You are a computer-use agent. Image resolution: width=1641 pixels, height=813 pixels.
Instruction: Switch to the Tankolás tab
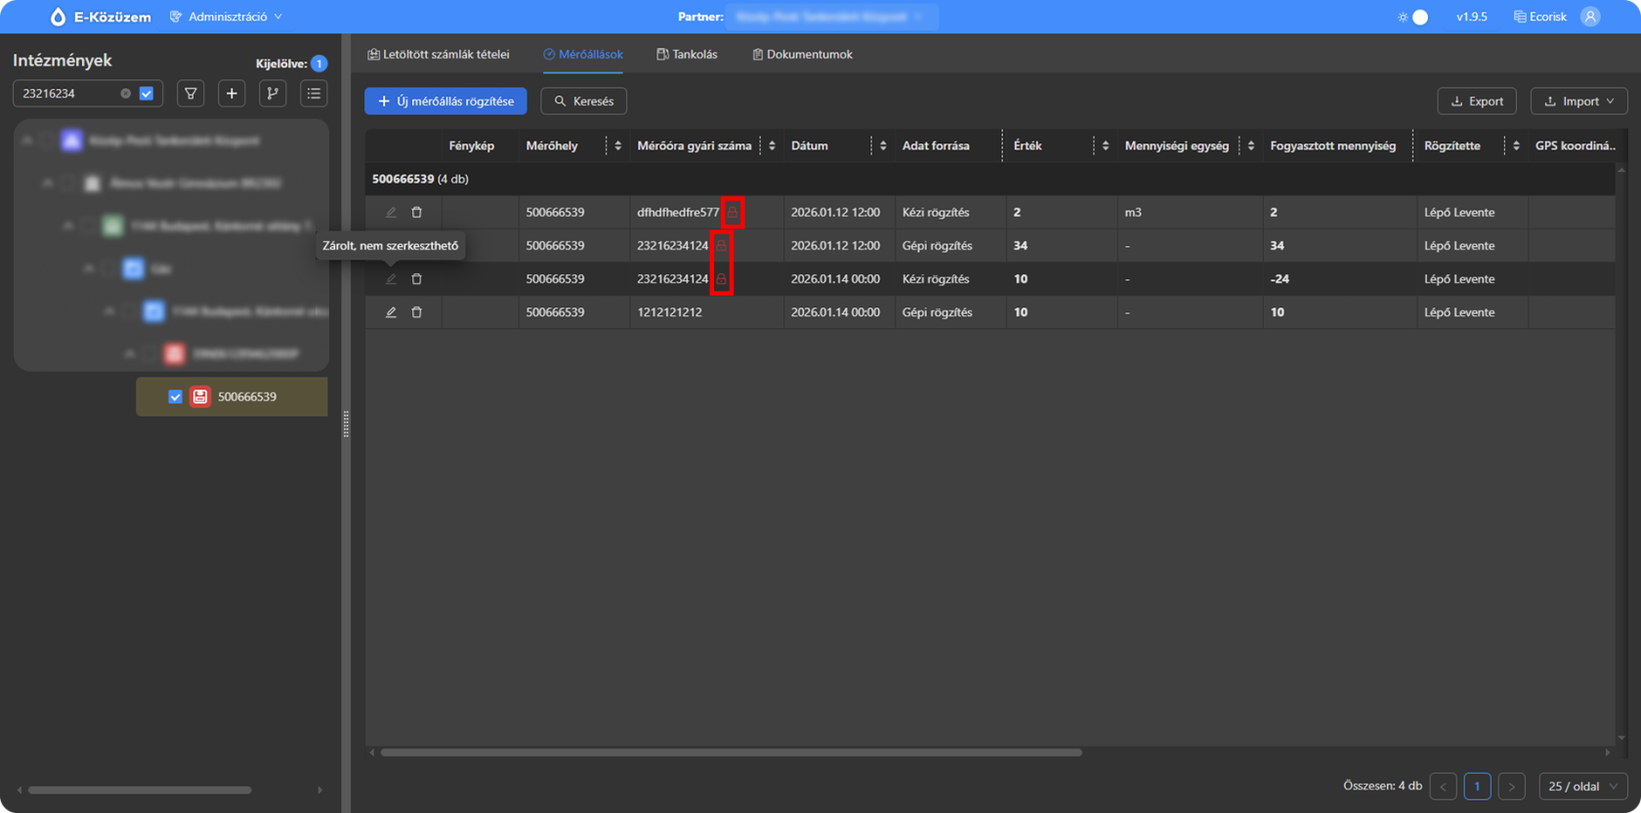(687, 55)
